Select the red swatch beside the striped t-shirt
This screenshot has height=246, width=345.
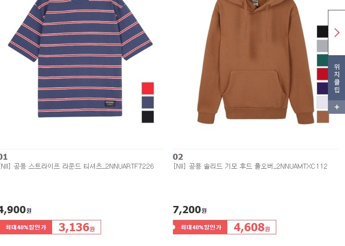pos(148,88)
